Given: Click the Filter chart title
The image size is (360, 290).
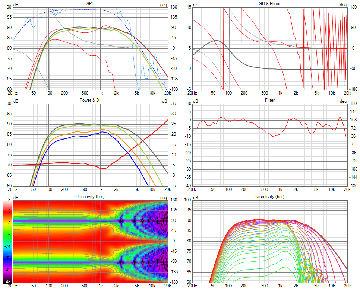Looking at the screenshot, I should click(x=270, y=100).
